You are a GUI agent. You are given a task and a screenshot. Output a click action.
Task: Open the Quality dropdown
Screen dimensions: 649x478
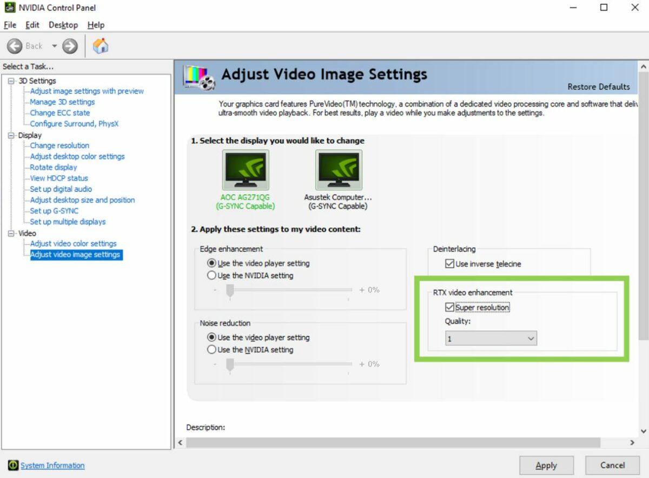pyautogui.click(x=491, y=338)
